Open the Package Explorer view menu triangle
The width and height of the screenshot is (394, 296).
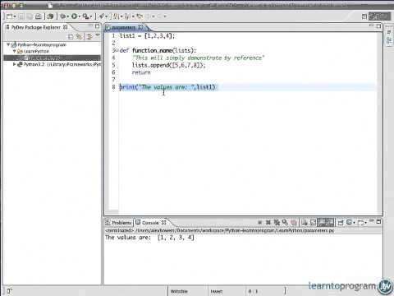click(98, 35)
